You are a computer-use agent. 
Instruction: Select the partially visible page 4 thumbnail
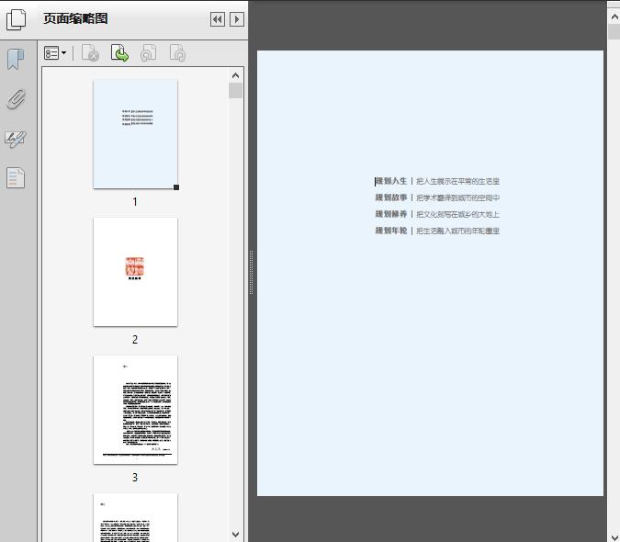pyautogui.click(x=135, y=517)
